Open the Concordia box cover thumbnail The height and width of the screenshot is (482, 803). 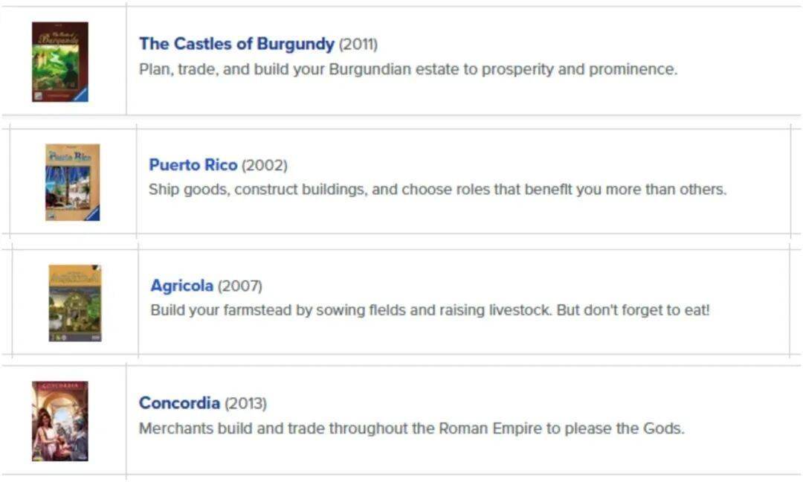click(59, 420)
